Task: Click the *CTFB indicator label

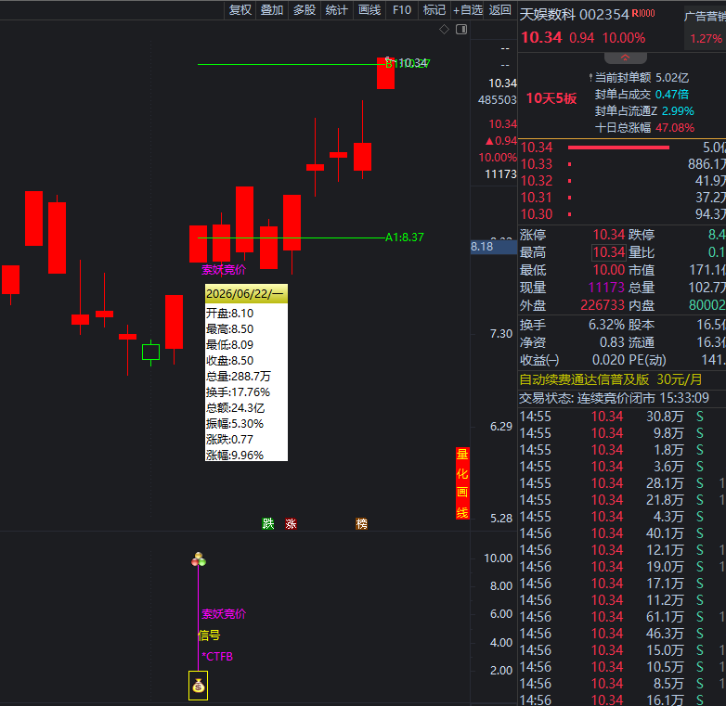Action: [x=217, y=657]
